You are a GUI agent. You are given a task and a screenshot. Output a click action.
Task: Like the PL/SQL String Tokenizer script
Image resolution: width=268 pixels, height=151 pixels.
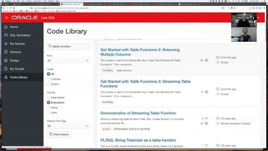click(206, 146)
